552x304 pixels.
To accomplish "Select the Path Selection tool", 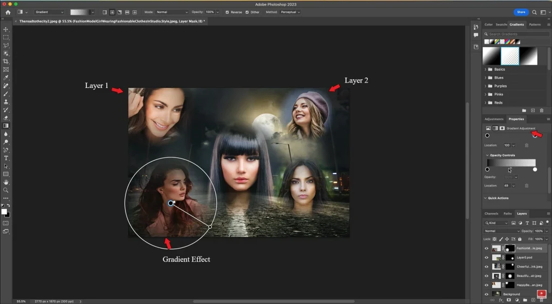I will [5, 166].
